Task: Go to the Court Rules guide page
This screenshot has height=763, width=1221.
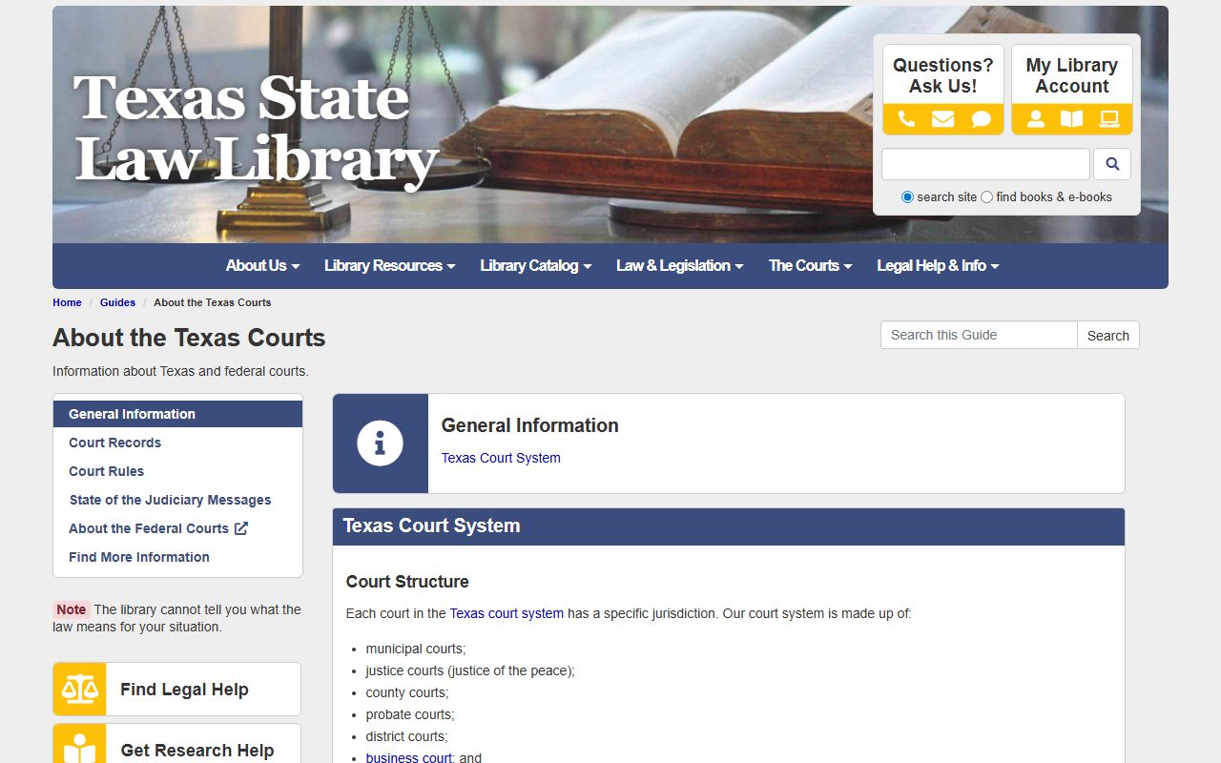Action: pyautogui.click(x=106, y=471)
